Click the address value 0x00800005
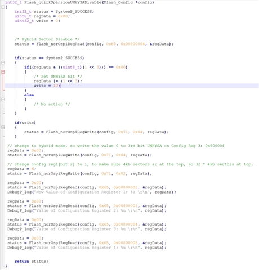Viewport: 259px width, 270px height. (x=126, y=243)
